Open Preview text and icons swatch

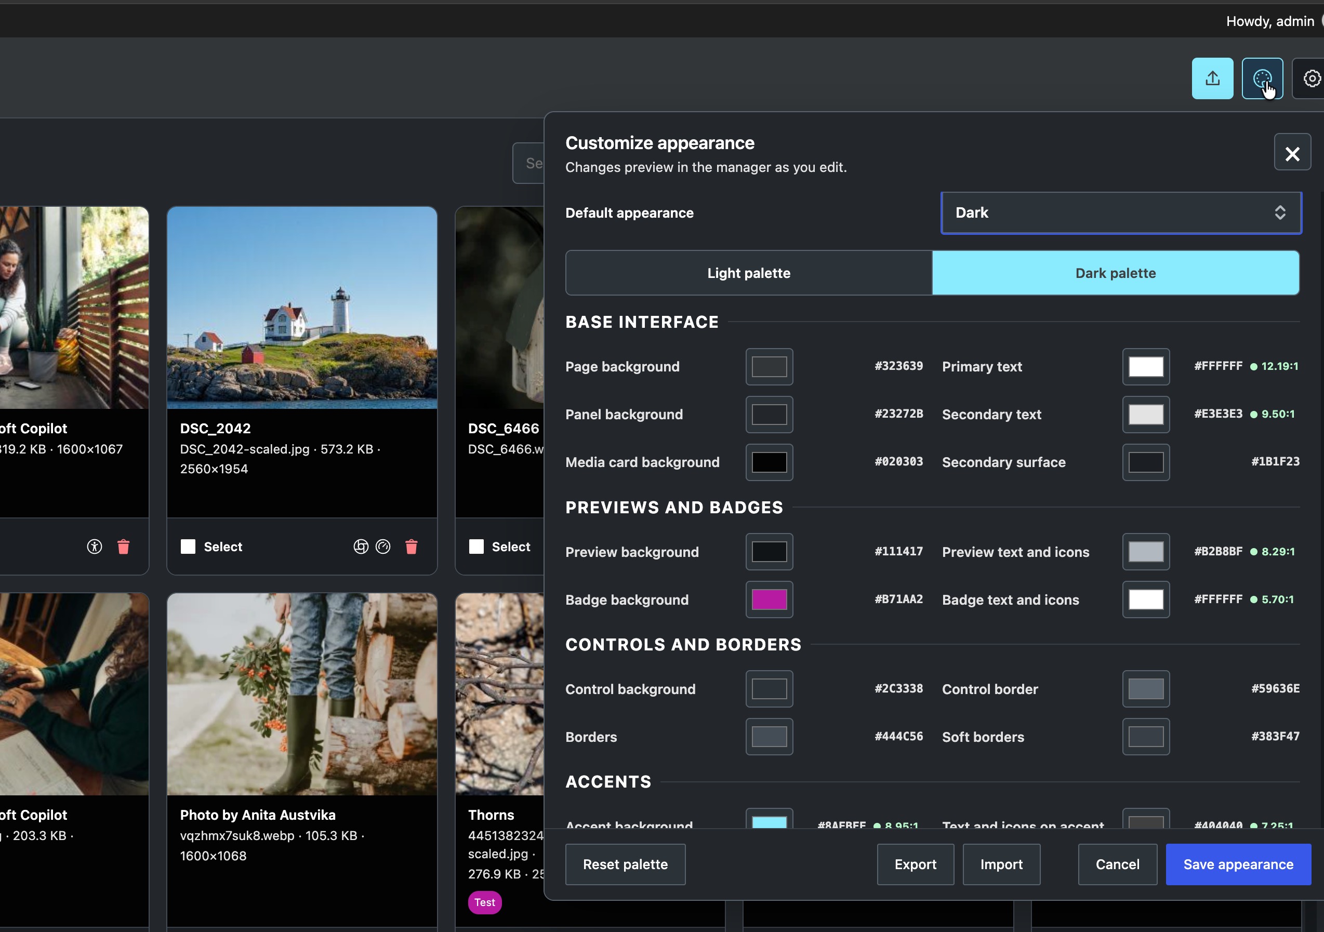point(1146,552)
